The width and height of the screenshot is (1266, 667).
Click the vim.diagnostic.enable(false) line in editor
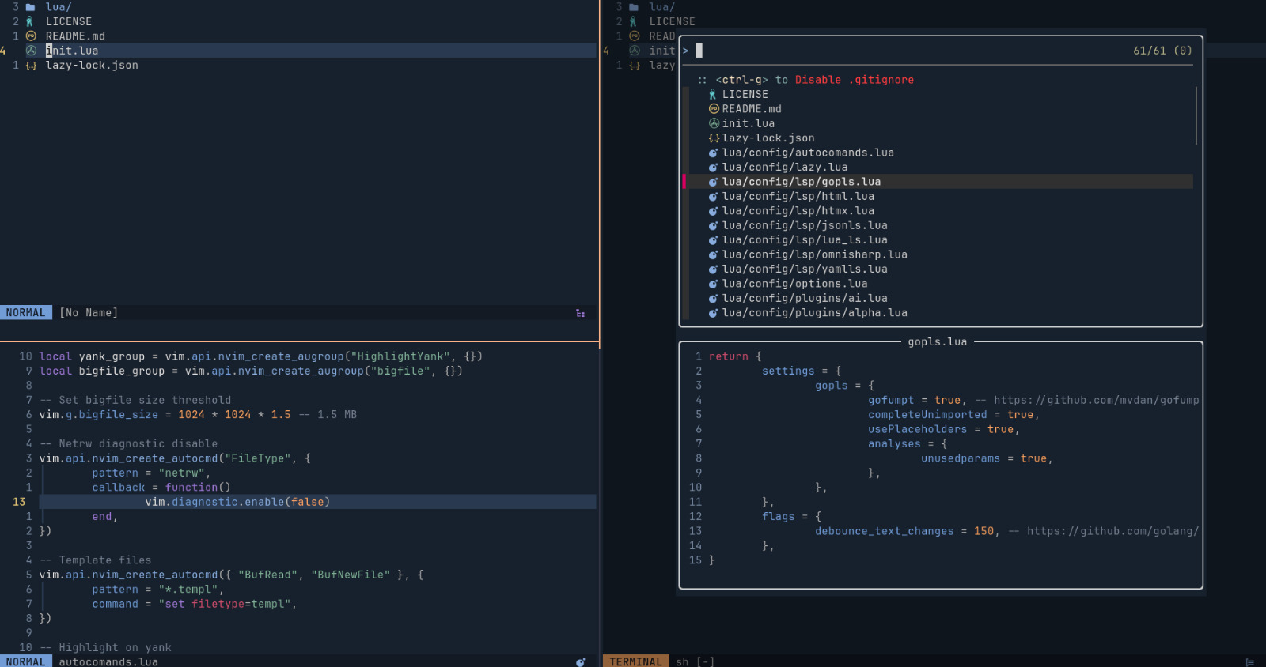coord(237,502)
